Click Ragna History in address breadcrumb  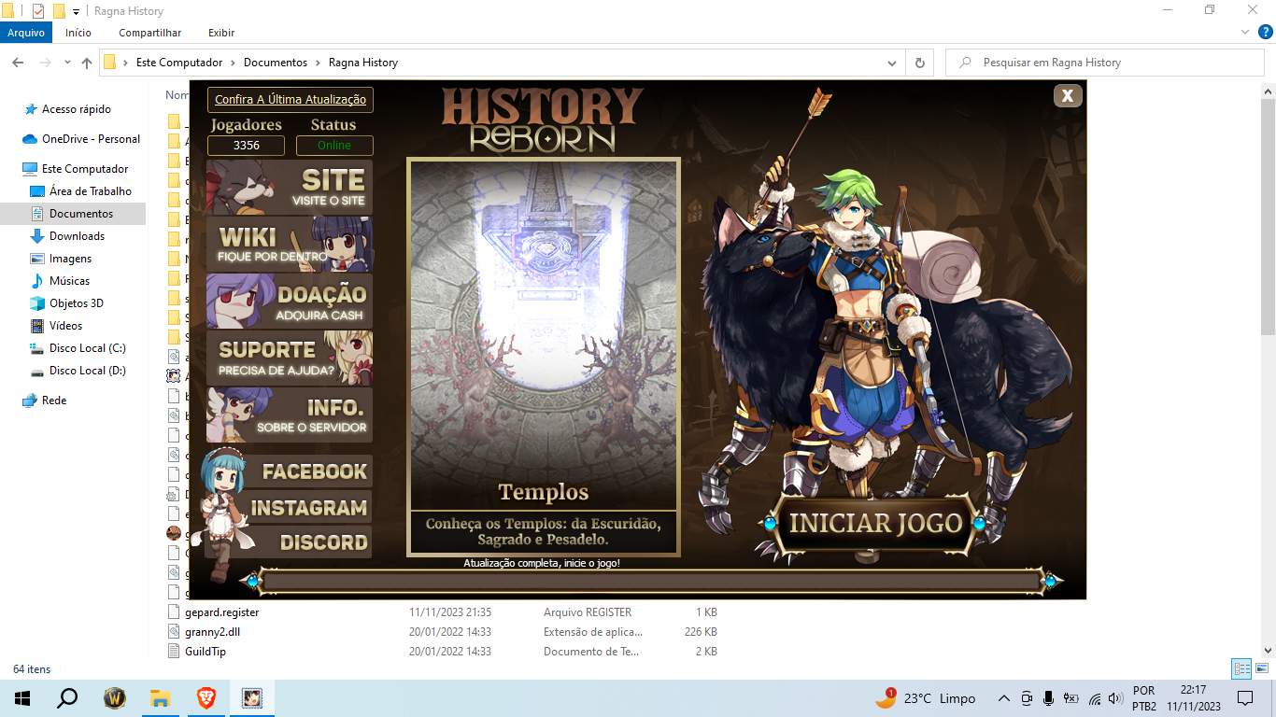tap(363, 63)
